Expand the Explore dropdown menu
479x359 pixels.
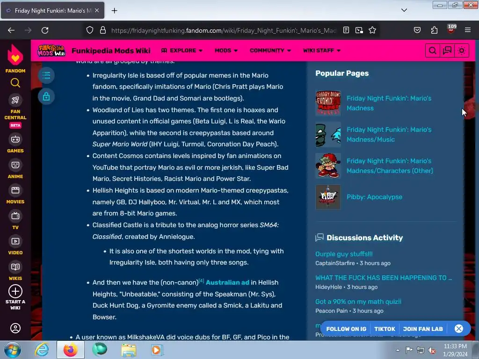[x=182, y=50]
